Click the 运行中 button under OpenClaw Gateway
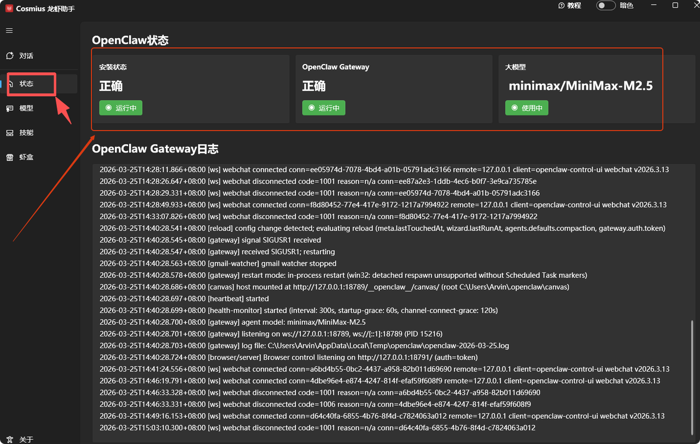This screenshot has height=444, width=700. [324, 108]
